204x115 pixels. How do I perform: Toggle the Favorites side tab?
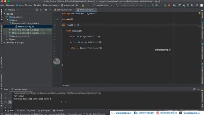1,100
